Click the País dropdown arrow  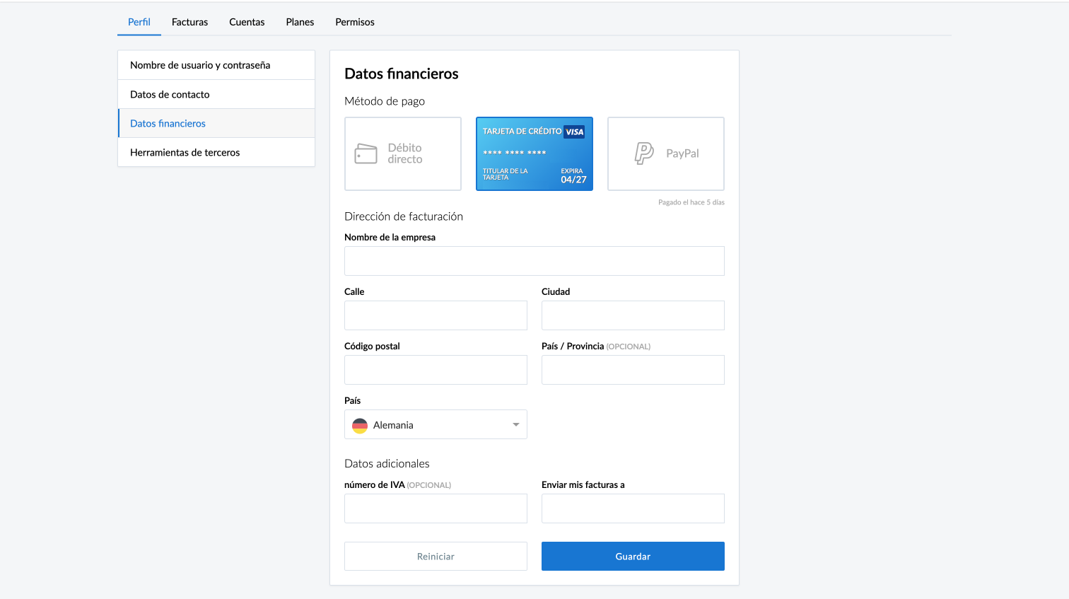click(516, 424)
